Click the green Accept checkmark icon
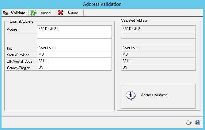Screen dimensions: 205x130 click(x=33, y=13)
